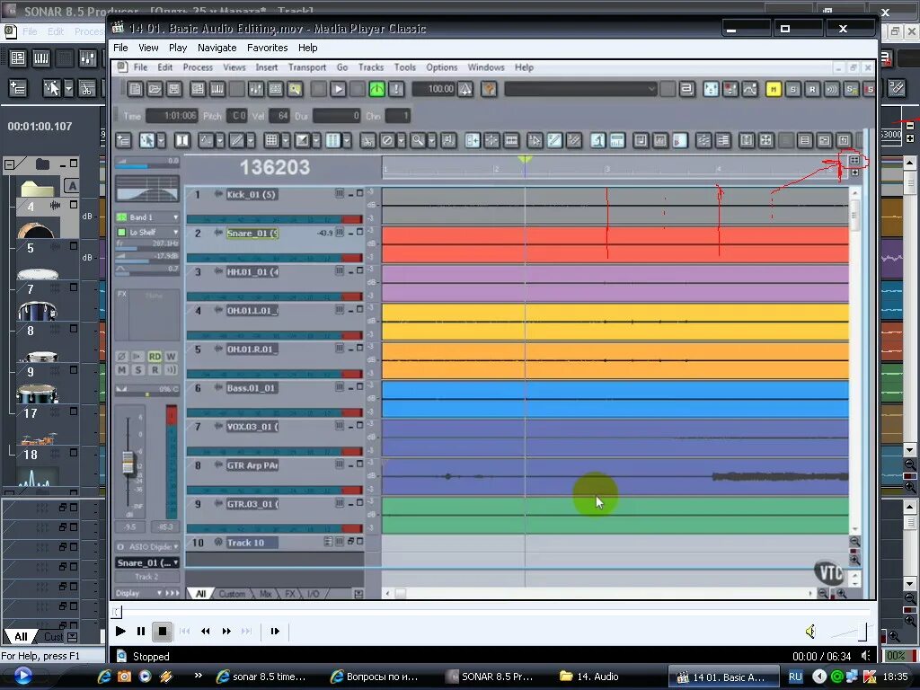
Task: Click the transport Play button in SONAR toolbar
Action: point(338,89)
